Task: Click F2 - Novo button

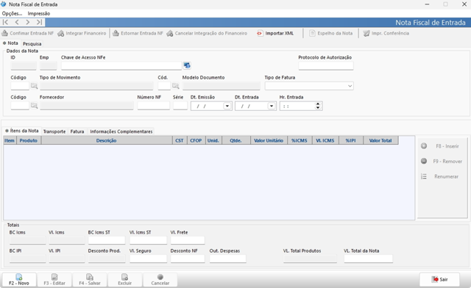Action: 19,280
